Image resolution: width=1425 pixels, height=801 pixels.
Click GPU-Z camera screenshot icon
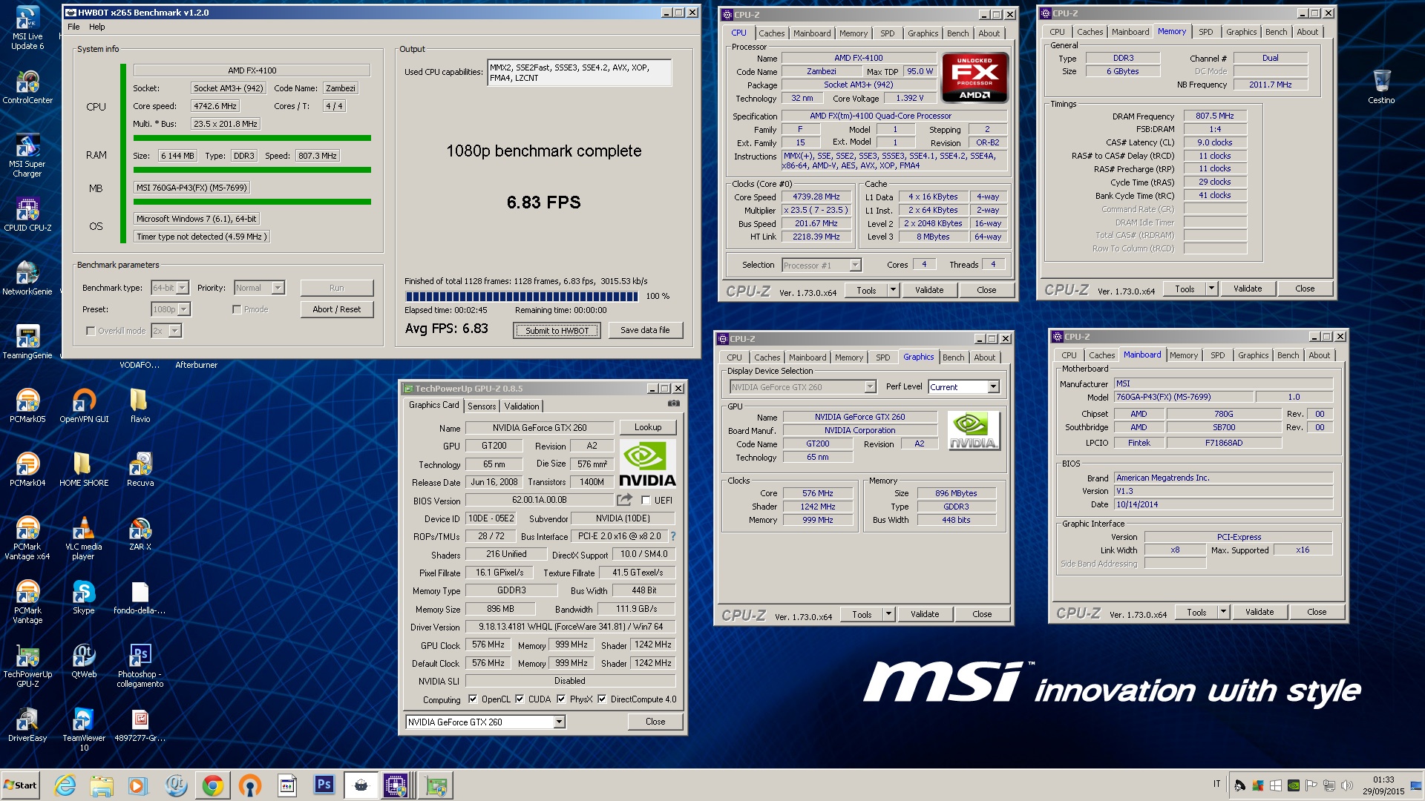pyautogui.click(x=673, y=403)
